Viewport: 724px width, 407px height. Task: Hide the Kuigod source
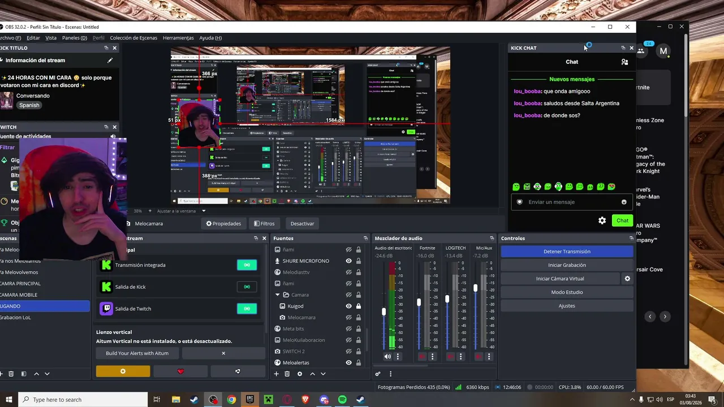click(349, 306)
